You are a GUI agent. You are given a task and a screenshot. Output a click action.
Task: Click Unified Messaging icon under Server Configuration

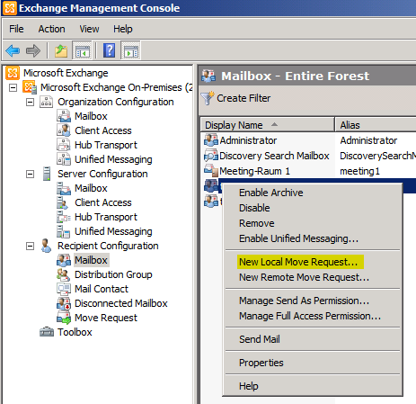pyautogui.click(x=63, y=231)
